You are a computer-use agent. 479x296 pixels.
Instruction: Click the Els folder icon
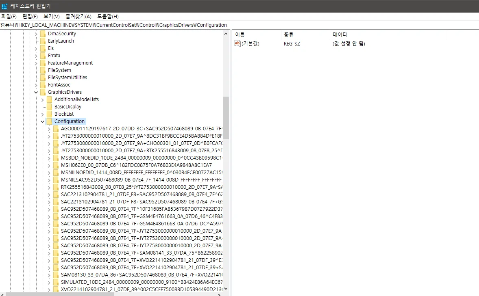[43, 48]
